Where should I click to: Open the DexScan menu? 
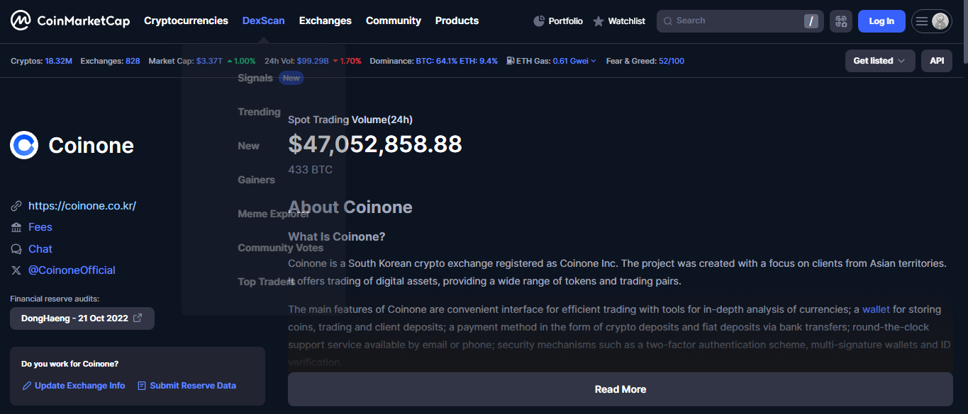[x=263, y=21]
